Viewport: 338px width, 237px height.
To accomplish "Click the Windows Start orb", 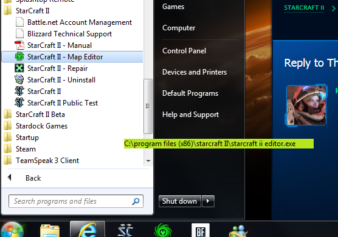I will [x=12, y=230].
